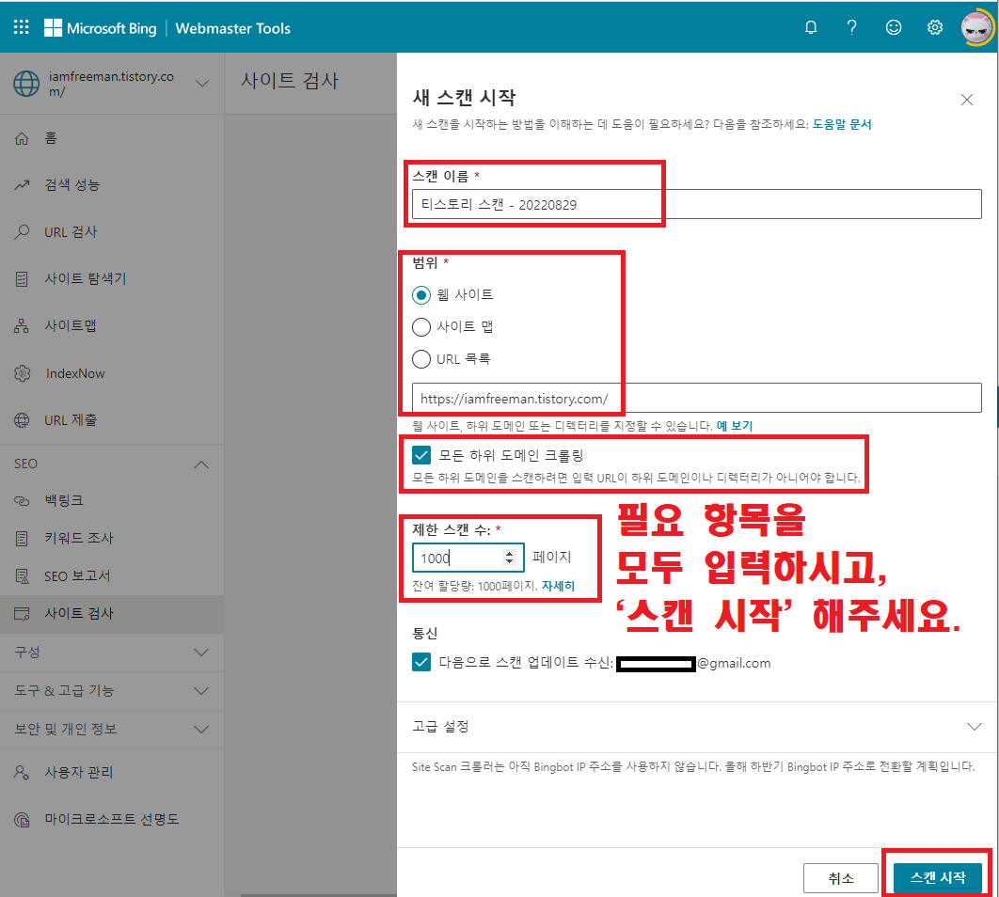The width and height of the screenshot is (999, 897).
Task: Open the site selector dropdown arrow
Action: coord(202,84)
